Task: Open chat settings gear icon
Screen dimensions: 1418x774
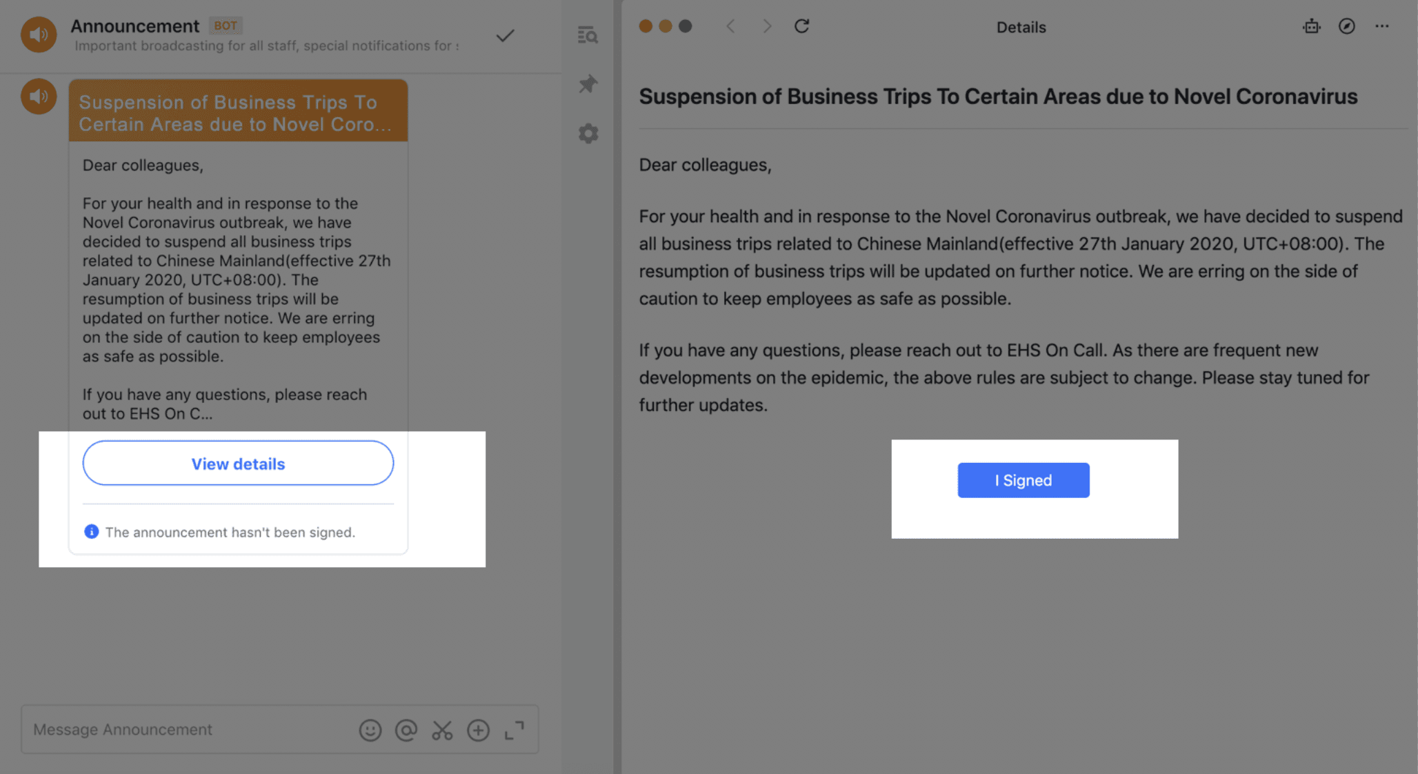Action: click(588, 133)
